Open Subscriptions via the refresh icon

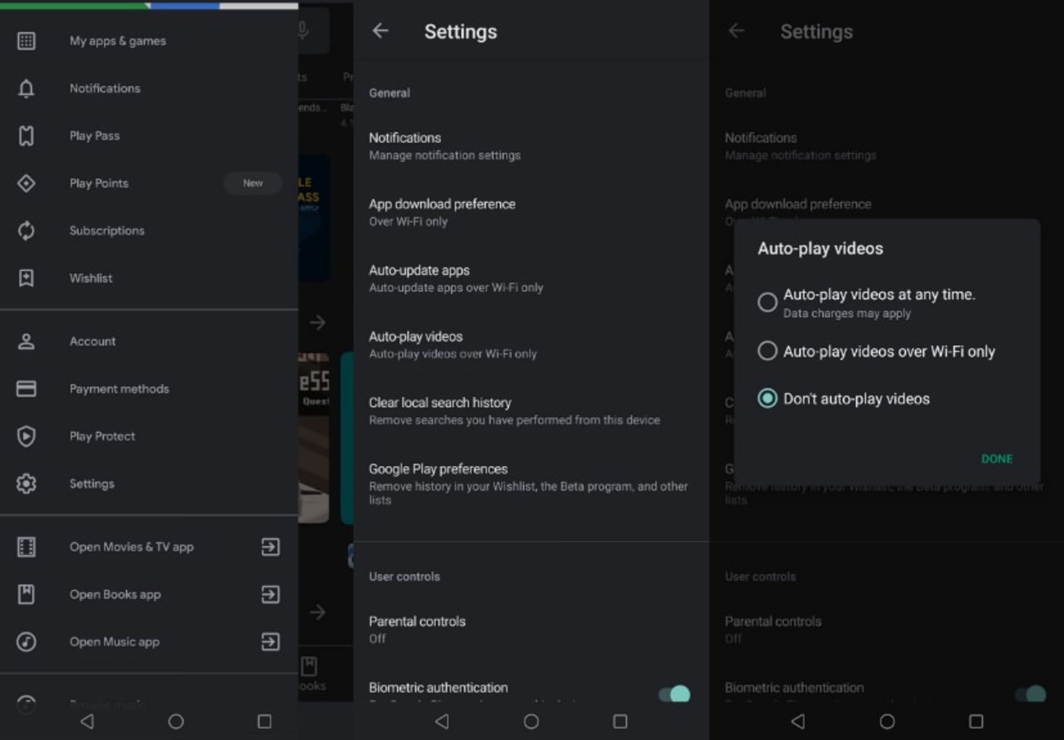pyautogui.click(x=26, y=230)
